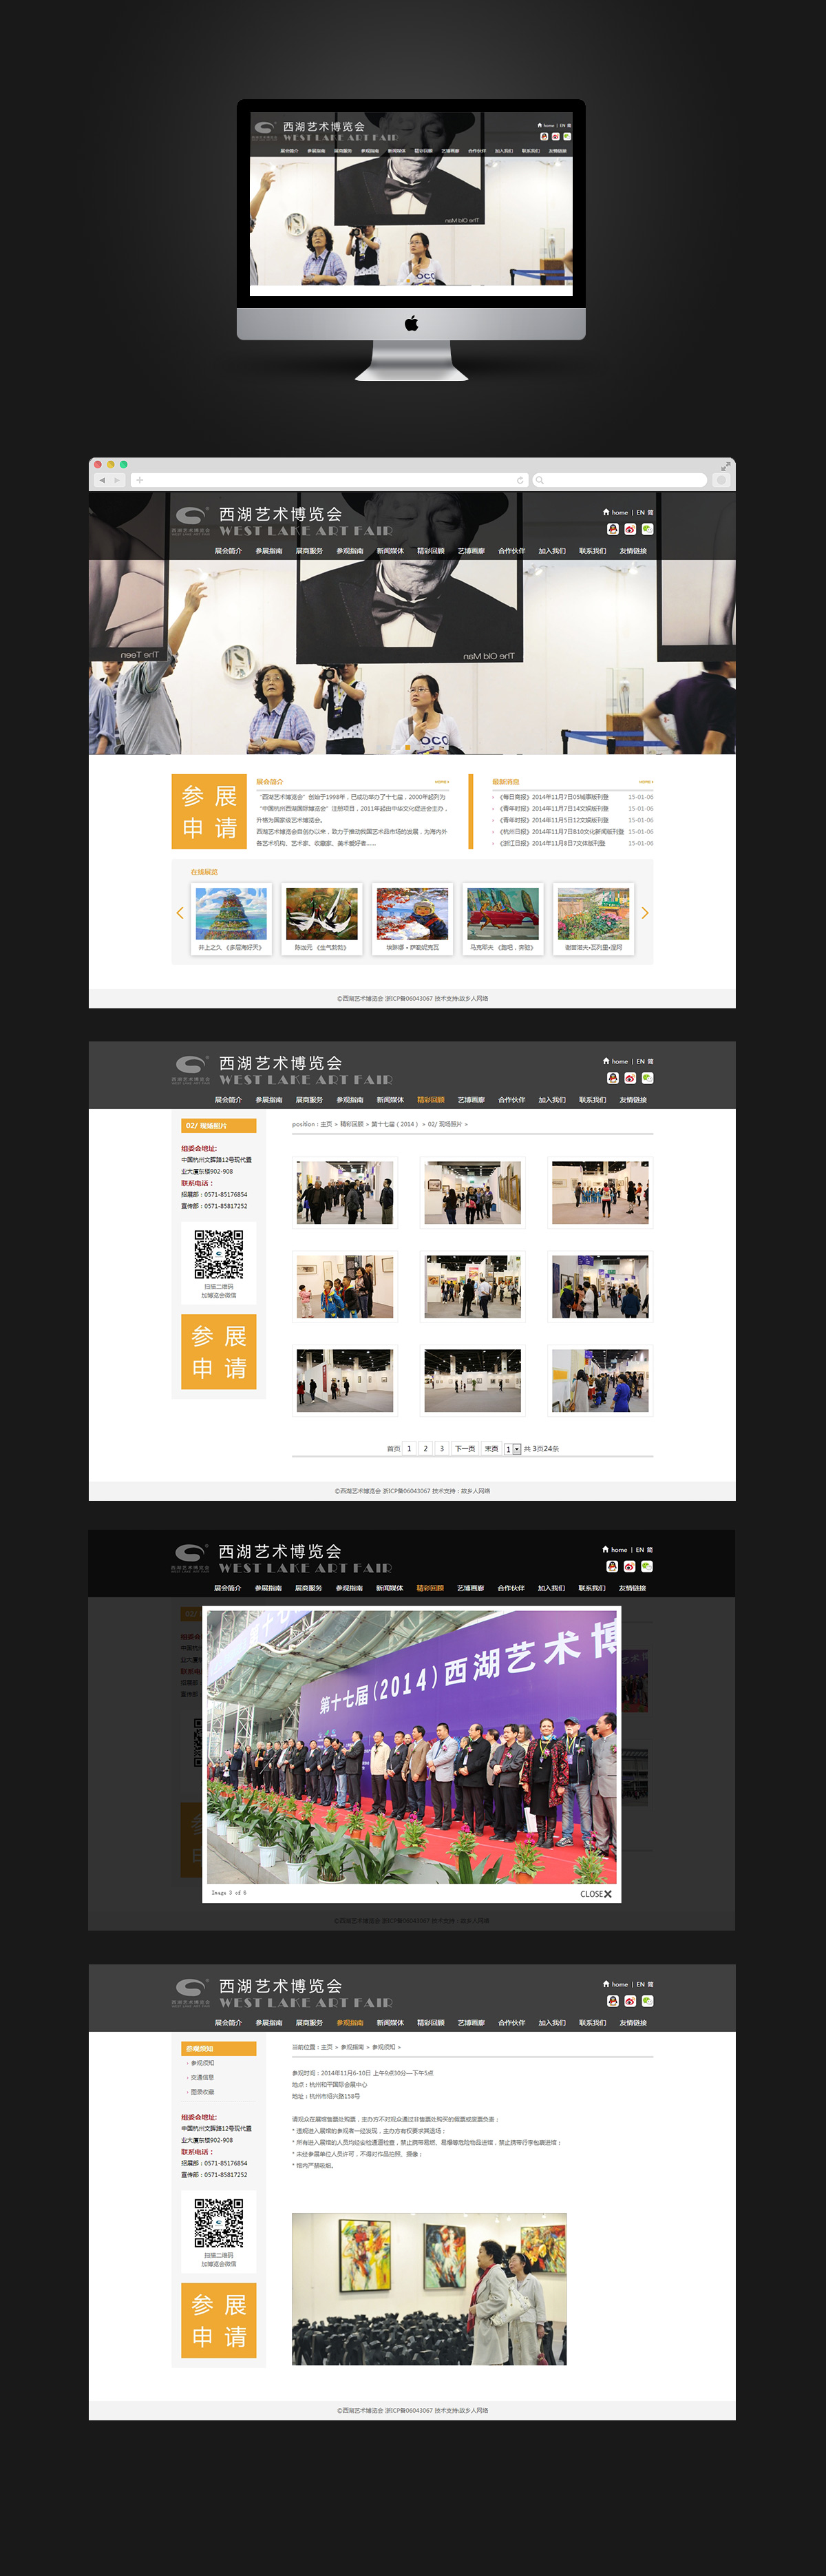The image size is (826, 2576).
Task: Click the browser forward arrow button
Action: coord(117,480)
